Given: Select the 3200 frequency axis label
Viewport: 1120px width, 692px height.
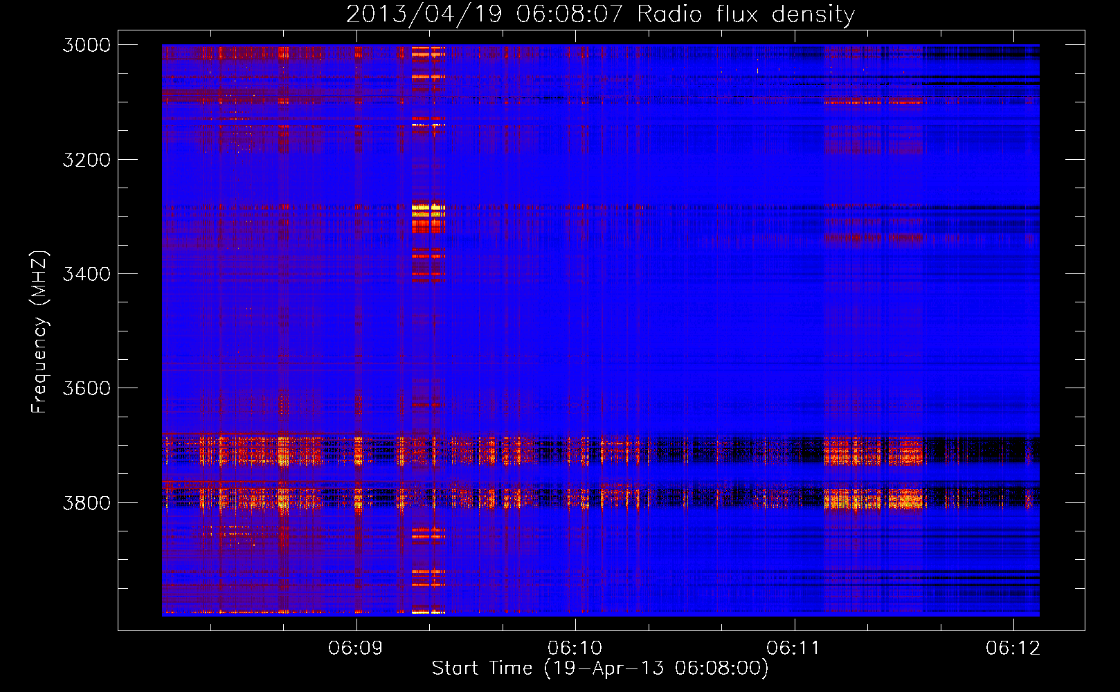Looking at the screenshot, I should 87,160.
